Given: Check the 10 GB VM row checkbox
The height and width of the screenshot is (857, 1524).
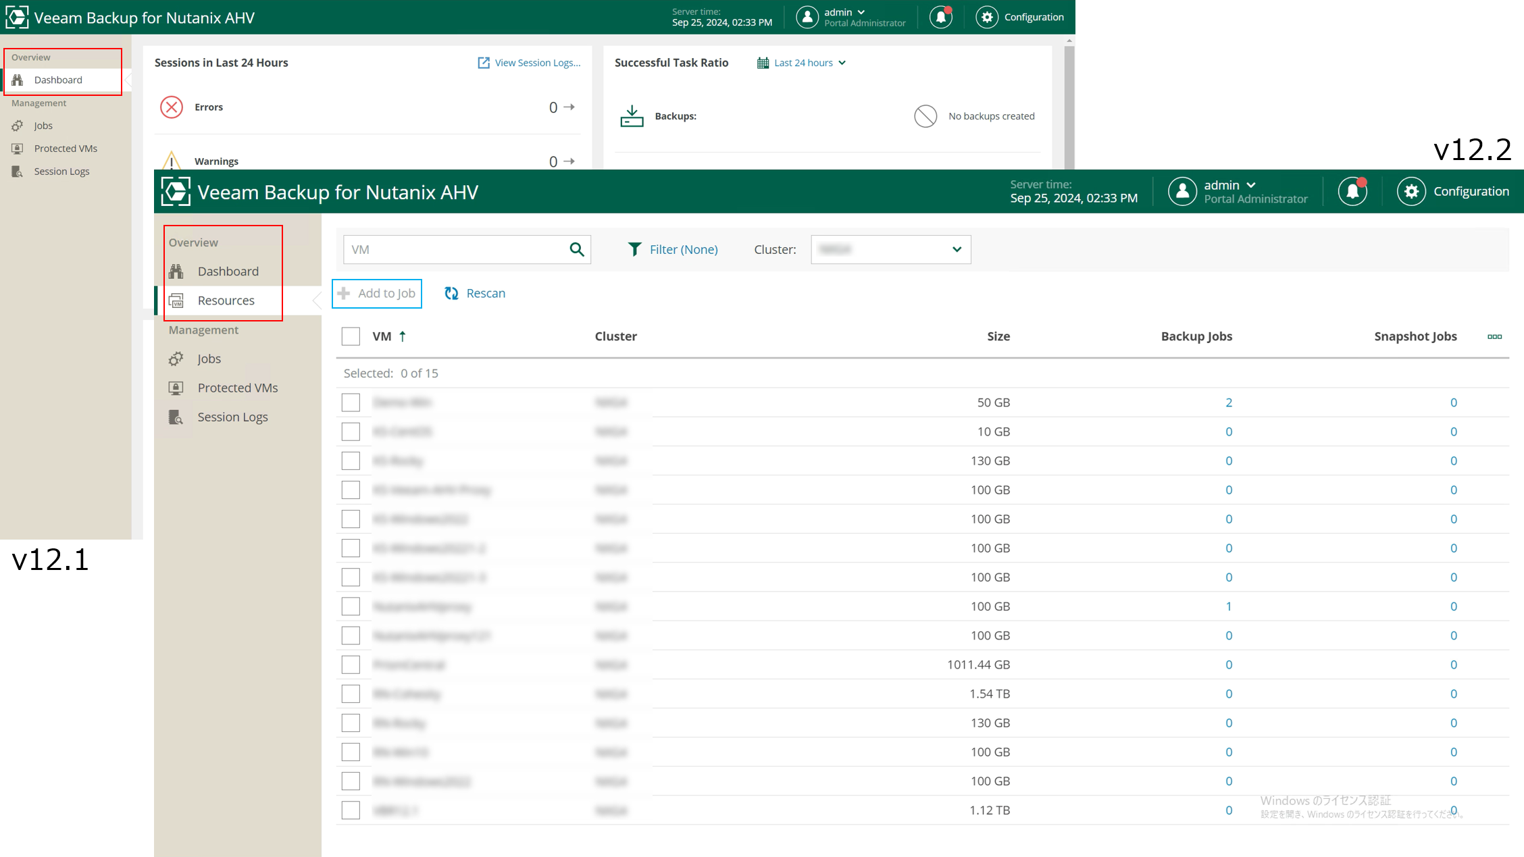Looking at the screenshot, I should tap(351, 432).
